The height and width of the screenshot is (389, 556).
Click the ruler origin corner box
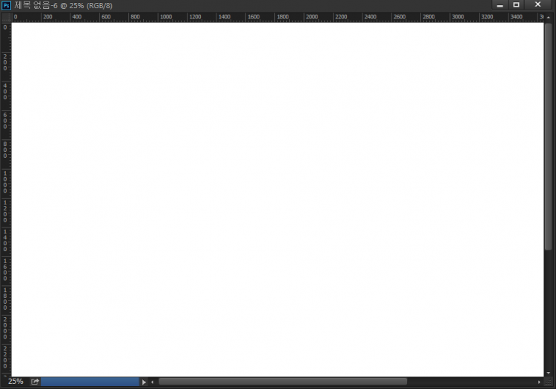point(5,16)
